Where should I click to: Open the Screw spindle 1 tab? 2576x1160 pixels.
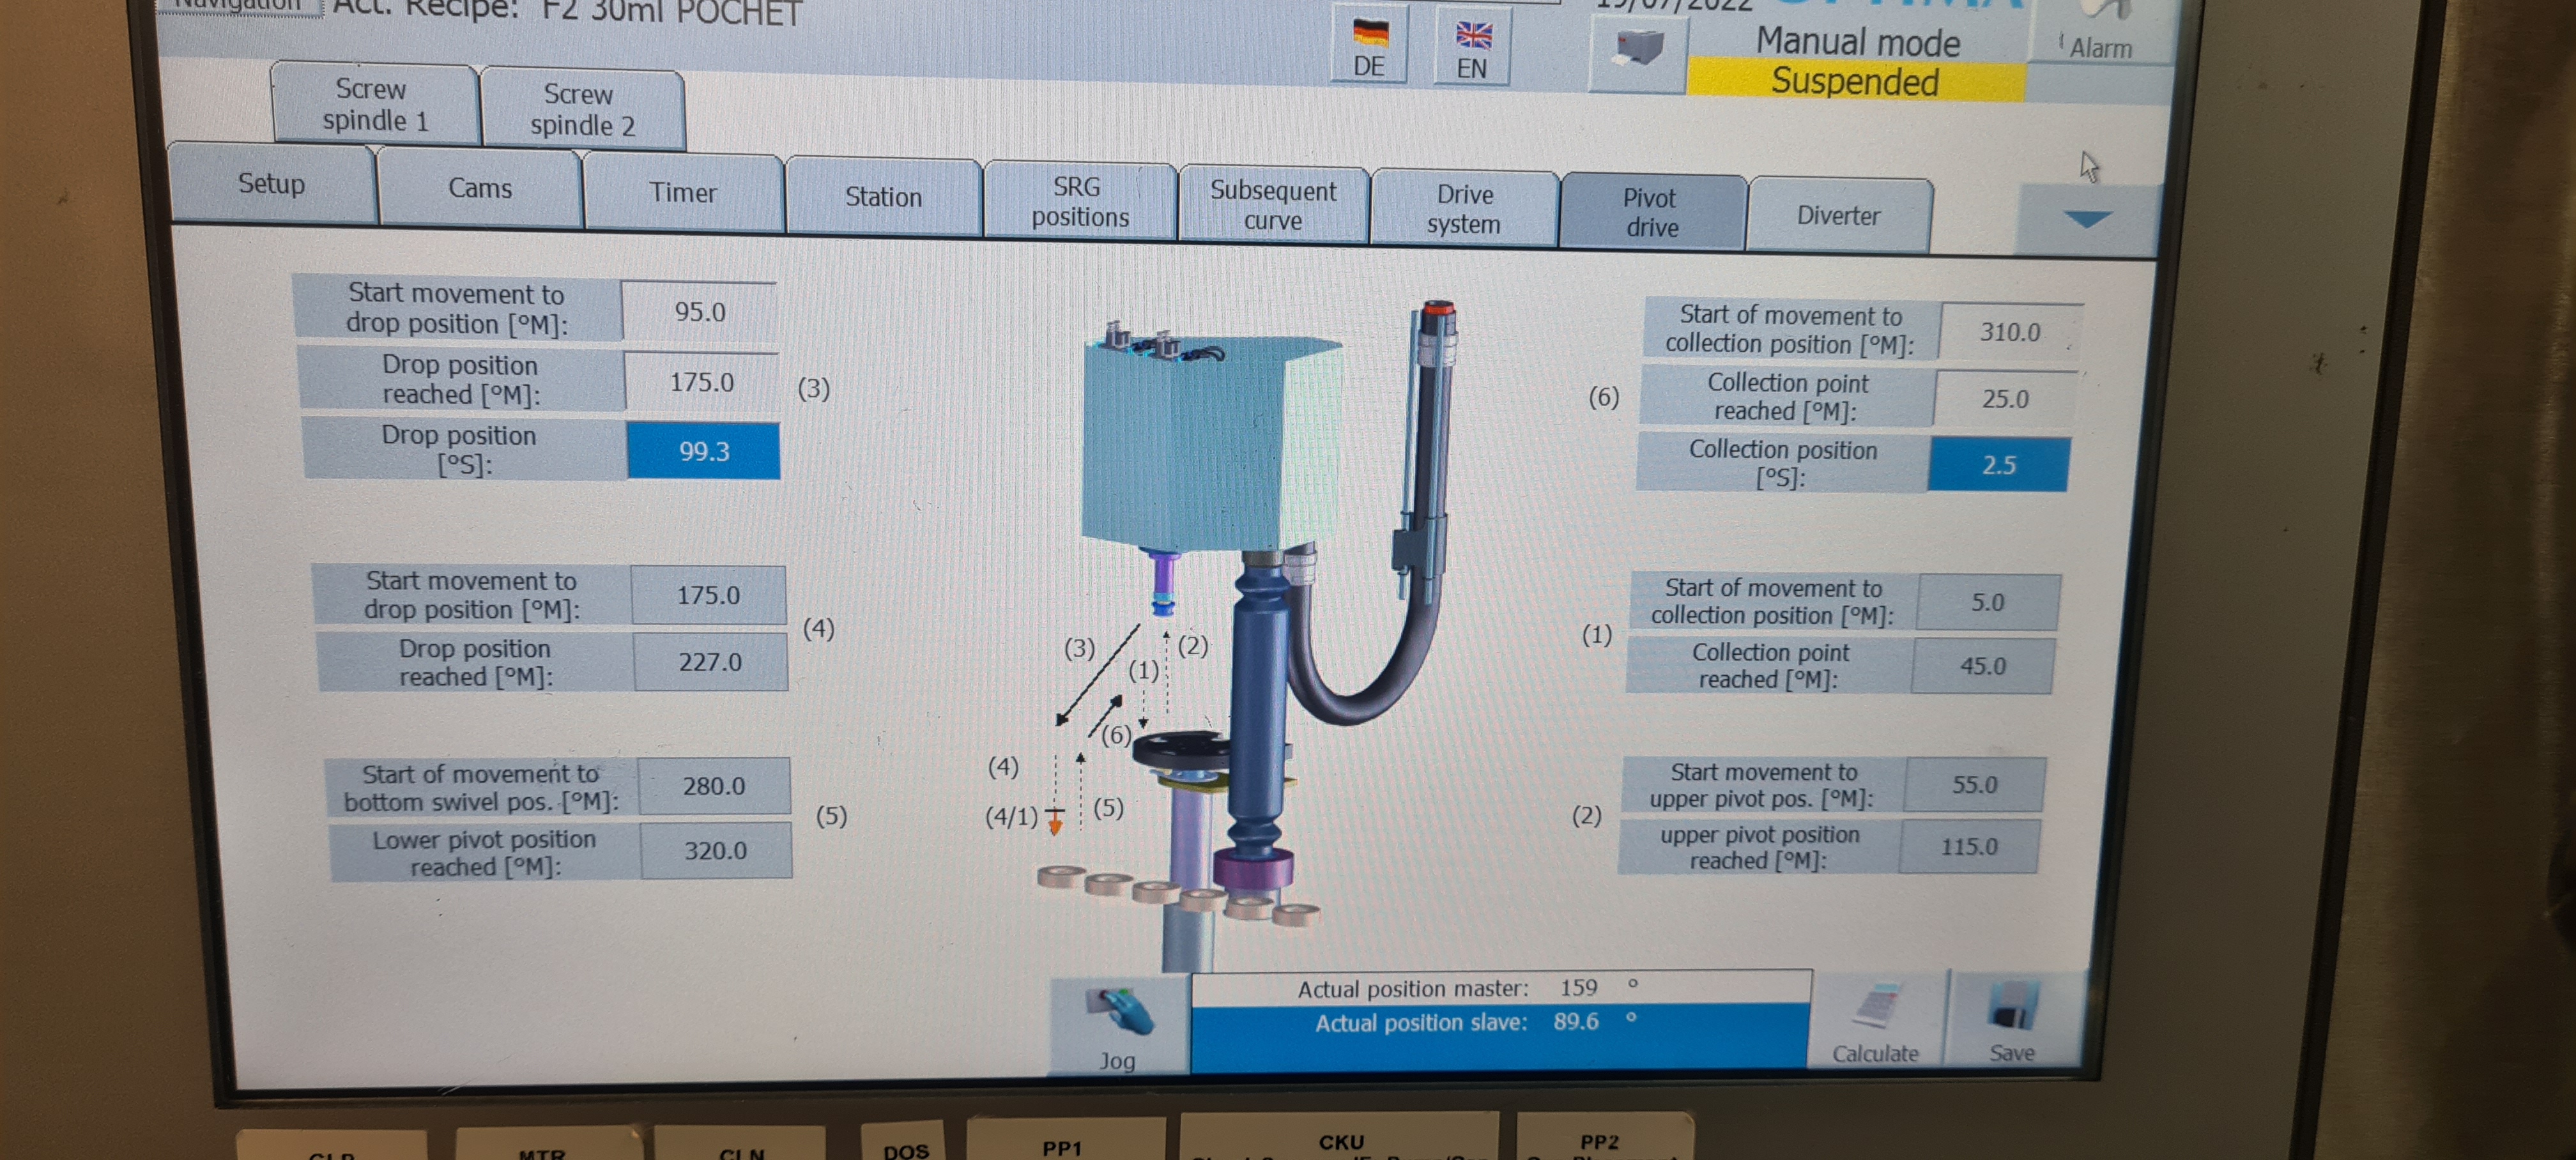374,105
